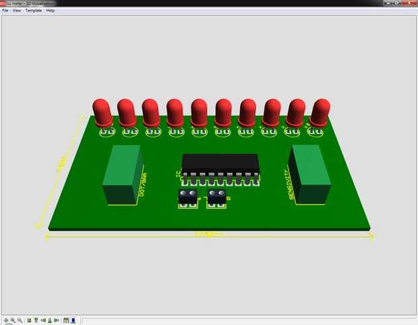Switch to the top view icon
Image resolution: width=418 pixels, height=325 pixels.
click(29, 320)
